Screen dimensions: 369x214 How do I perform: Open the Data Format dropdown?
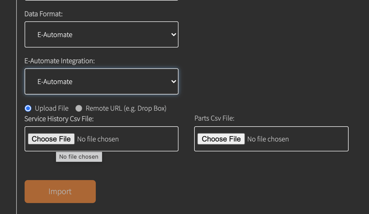(101, 34)
